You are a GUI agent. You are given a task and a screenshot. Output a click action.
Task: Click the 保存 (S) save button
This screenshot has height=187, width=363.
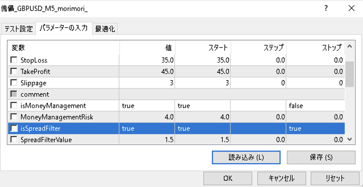(321, 157)
